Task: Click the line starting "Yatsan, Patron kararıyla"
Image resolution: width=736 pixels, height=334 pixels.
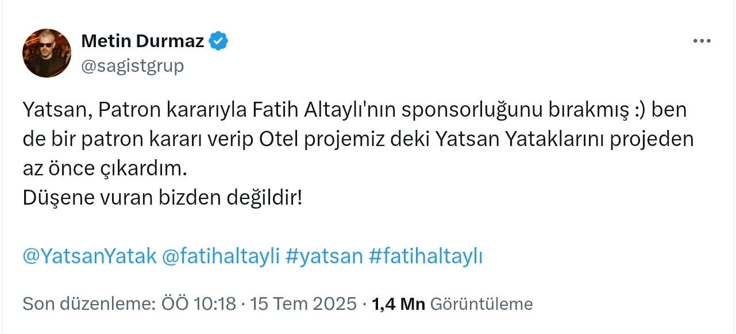Action: [230, 110]
